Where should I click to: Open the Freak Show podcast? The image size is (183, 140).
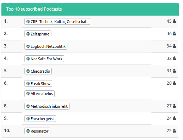coord(38,84)
